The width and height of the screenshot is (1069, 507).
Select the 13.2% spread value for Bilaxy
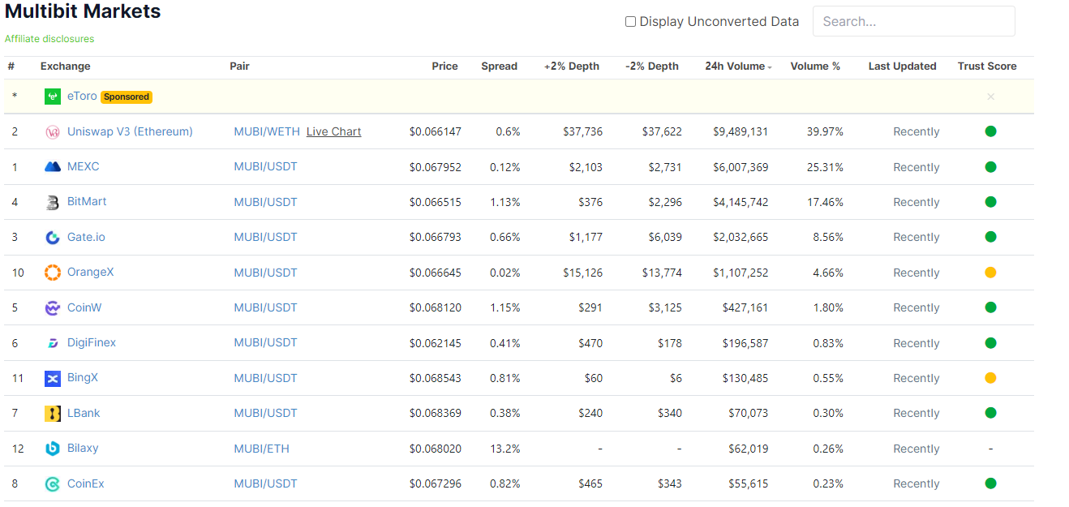point(505,449)
